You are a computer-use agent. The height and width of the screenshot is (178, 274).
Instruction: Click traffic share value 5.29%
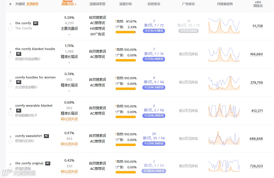[x=69, y=18]
